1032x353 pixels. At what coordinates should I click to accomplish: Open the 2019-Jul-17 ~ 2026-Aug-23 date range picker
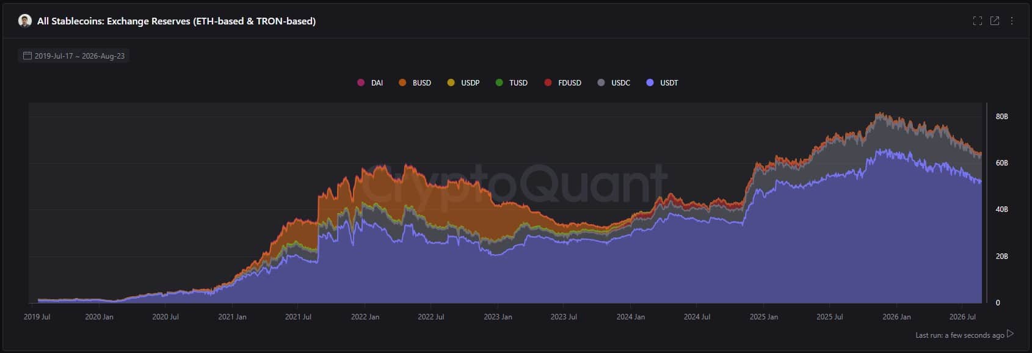[73, 56]
